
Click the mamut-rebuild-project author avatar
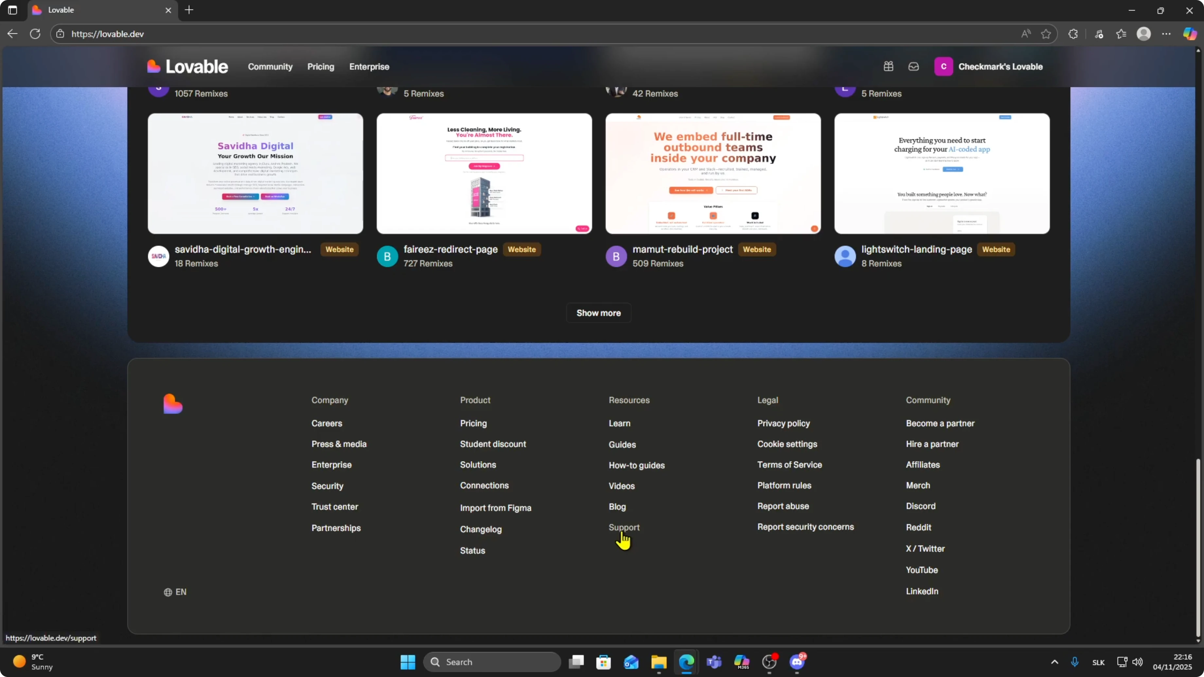coord(616,256)
